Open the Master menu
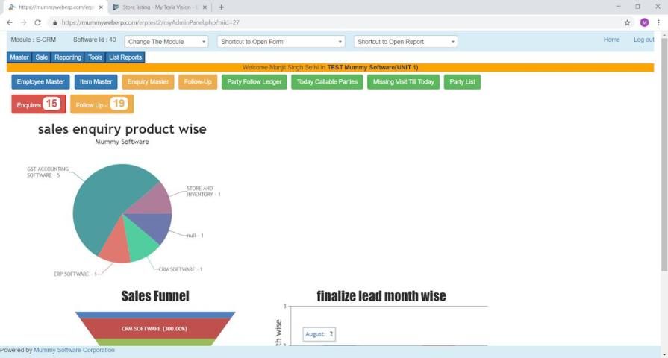This screenshot has width=668, height=358. coord(19,57)
